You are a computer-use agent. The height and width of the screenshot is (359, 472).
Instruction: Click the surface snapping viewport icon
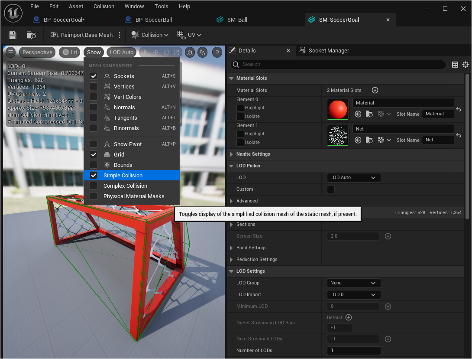click(202, 52)
